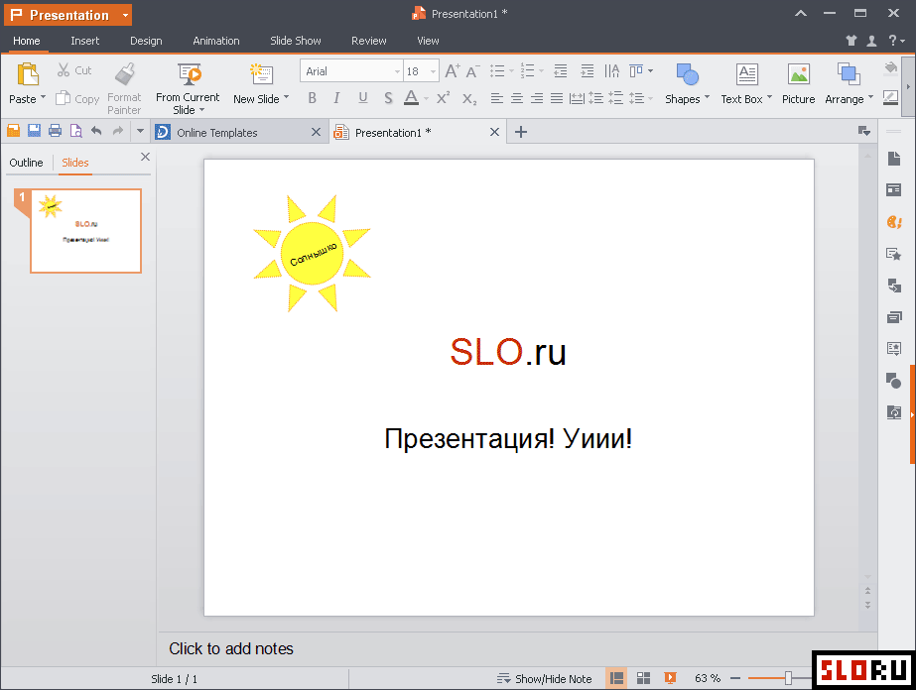Click the zoom out minus button
The height and width of the screenshot is (690, 916).
pyautogui.click(x=735, y=678)
